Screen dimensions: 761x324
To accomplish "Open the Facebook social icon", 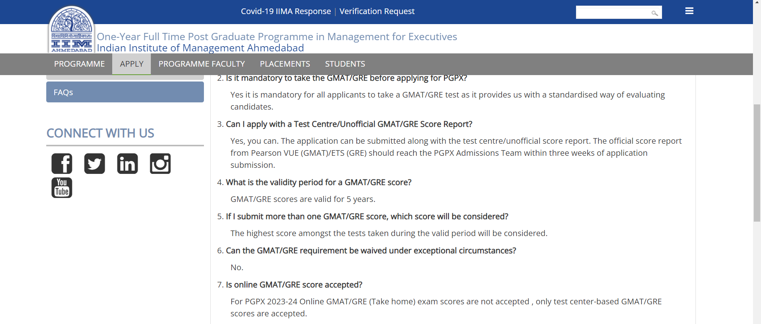I will point(62,164).
